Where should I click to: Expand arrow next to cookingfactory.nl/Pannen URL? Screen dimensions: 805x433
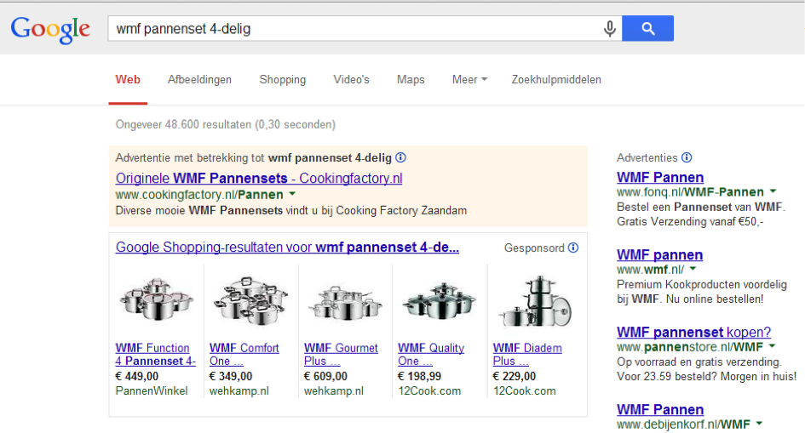(292, 194)
